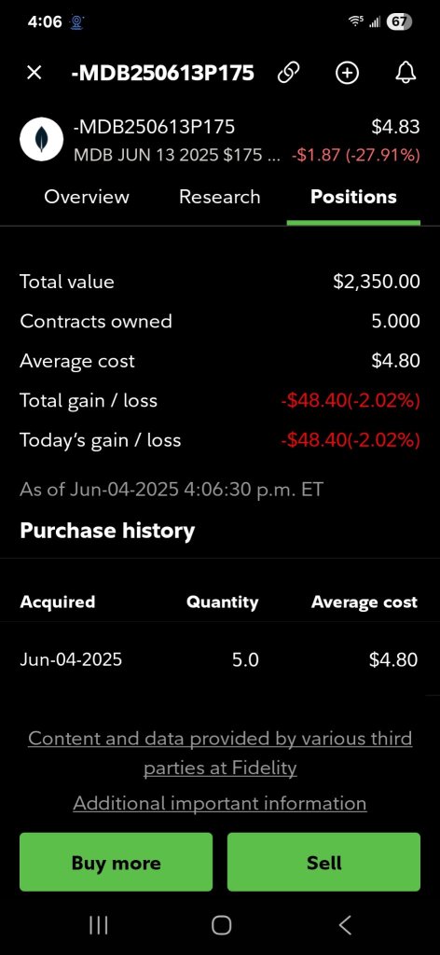The height and width of the screenshot is (955, 440).
Task: Switch to the Overview tab
Action: (87, 197)
